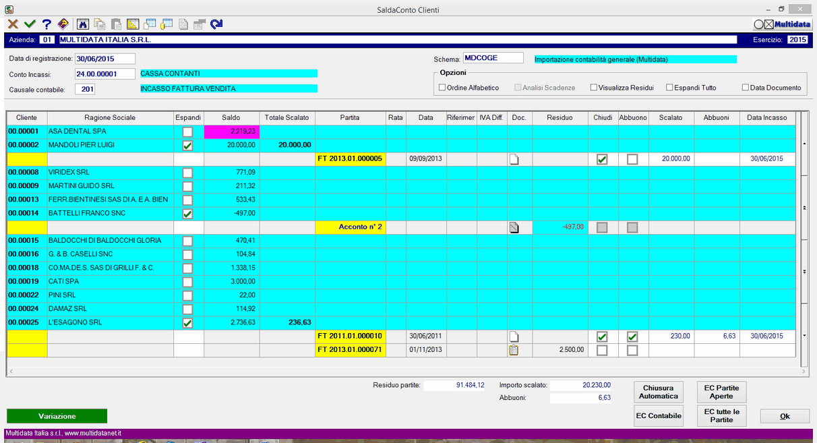Click the double up arrow page button

click(x=804, y=208)
